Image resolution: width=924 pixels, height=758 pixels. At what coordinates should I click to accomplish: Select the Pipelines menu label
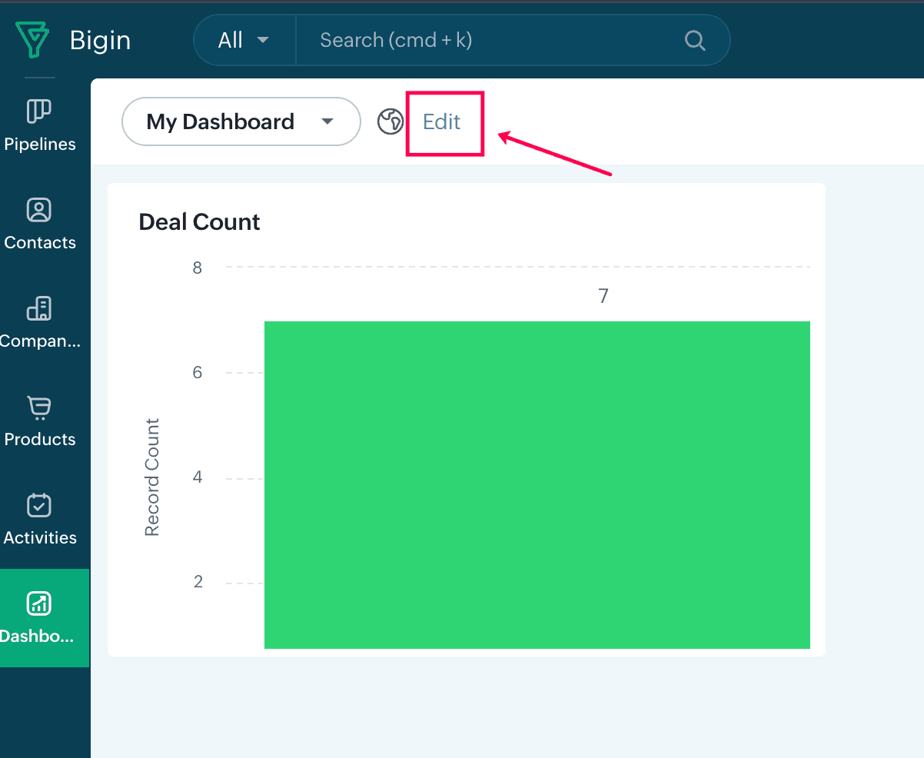click(40, 145)
